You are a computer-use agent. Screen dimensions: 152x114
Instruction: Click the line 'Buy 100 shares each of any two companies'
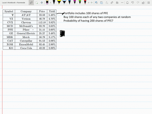(x=97, y=17)
